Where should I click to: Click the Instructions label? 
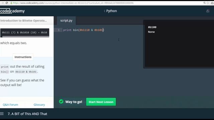click(23, 57)
